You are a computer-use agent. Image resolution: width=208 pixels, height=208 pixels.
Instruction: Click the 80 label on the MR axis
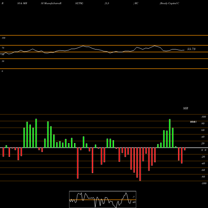(x=203, y=124)
